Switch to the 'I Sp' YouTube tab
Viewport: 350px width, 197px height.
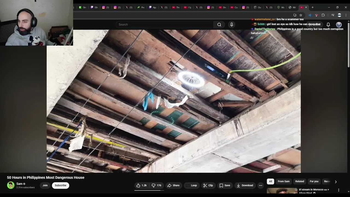pyautogui.click(x=188, y=7)
